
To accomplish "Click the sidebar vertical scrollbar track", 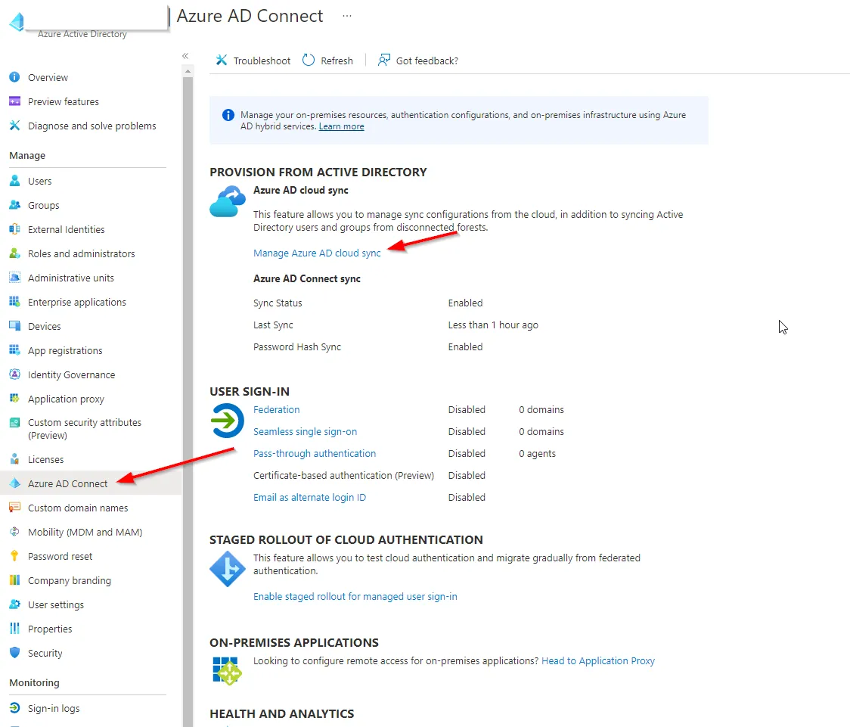I will (x=188, y=401).
